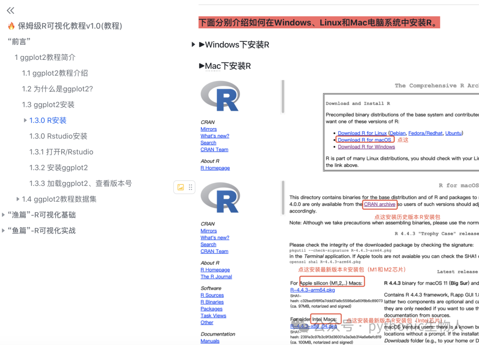
Task: Open the Packages link under Software
Action: coord(212,309)
